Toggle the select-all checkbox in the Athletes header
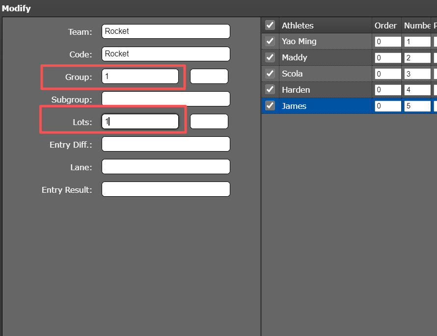Screen dimensions: 437x336 270,26
